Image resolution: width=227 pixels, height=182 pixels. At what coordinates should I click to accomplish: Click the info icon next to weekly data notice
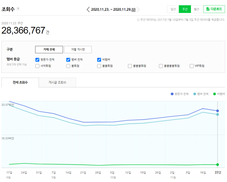(138, 20)
